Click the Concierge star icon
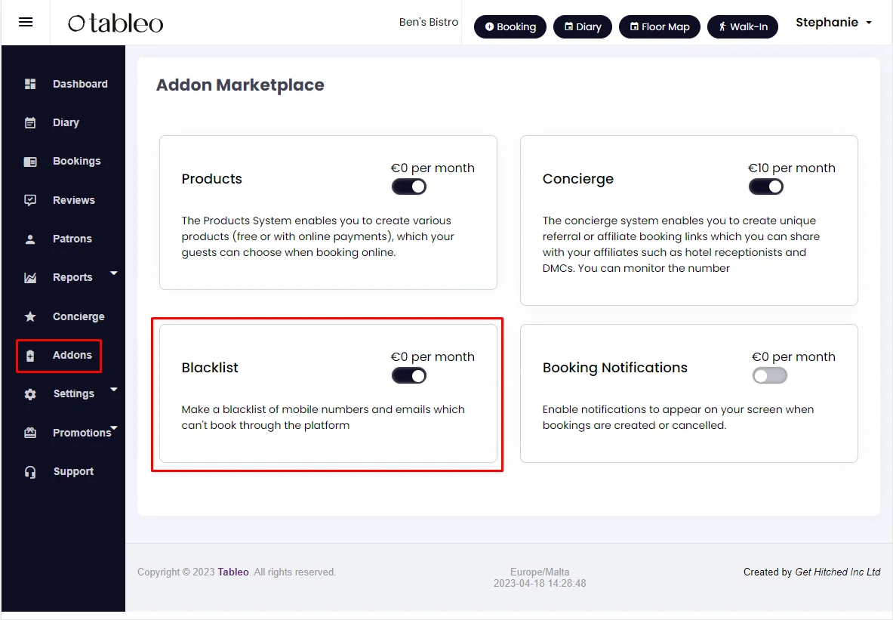 (30, 316)
